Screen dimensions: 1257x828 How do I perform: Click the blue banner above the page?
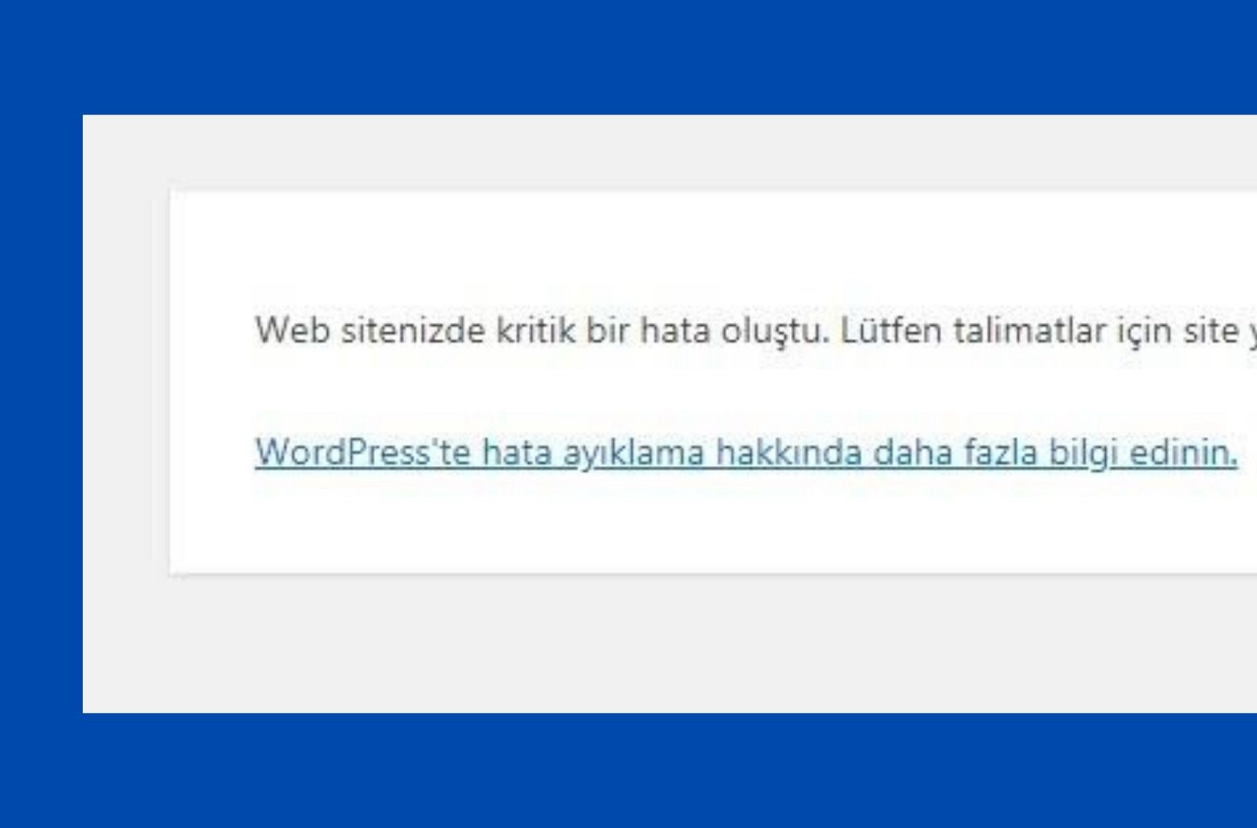click(x=628, y=57)
